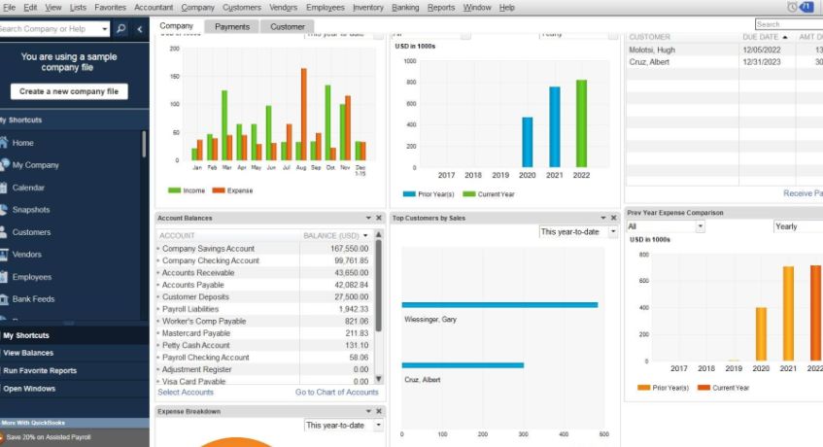Click the reminders clock icon
Image resolution: width=823 pixels, height=447 pixels.
click(793, 7)
